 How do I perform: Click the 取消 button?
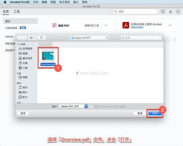click(x=140, y=113)
